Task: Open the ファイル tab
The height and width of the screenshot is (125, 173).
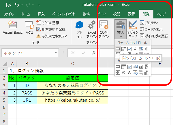Action: point(8,14)
